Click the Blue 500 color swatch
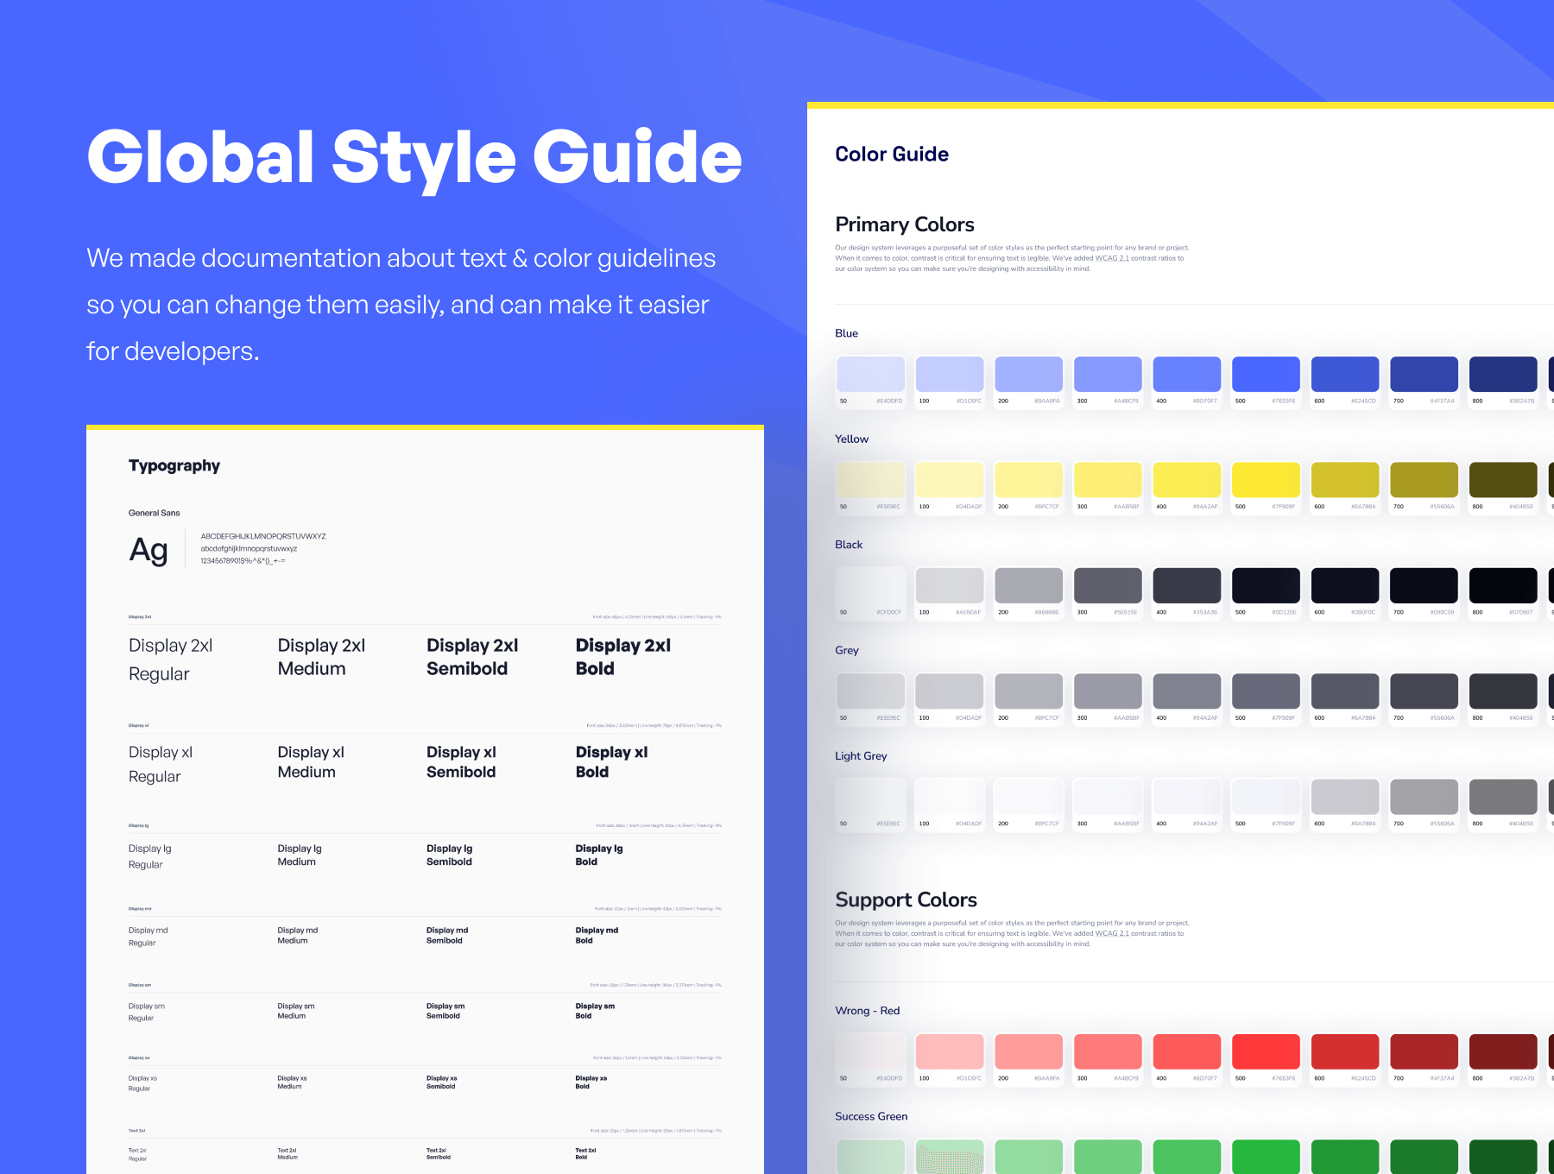The width and height of the screenshot is (1554, 1174). click(1265, 375)
